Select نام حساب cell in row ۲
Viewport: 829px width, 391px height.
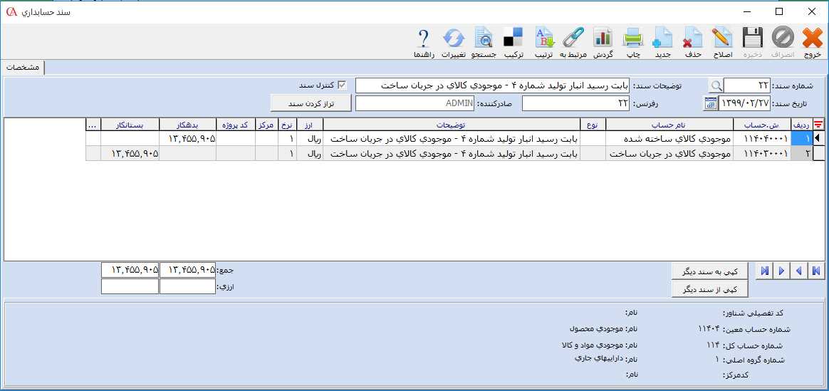point(669,153)
